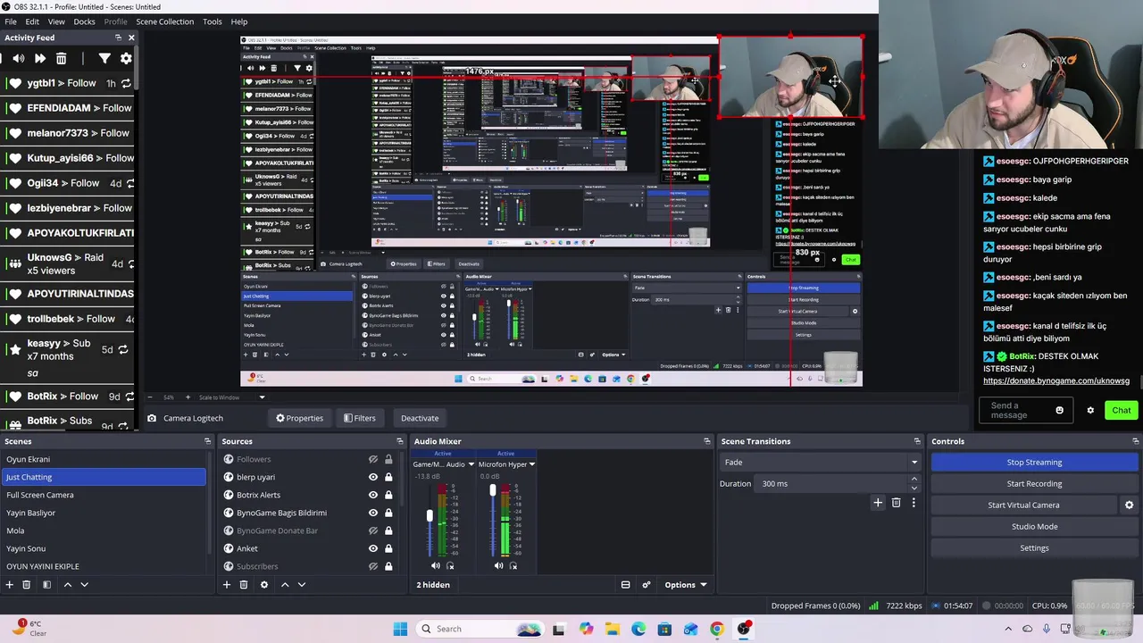The image size is (1143, 643).
Task: Adjust the Microfon Hyper volume slider
Action: pyautogui.click(x=492, y=490)
